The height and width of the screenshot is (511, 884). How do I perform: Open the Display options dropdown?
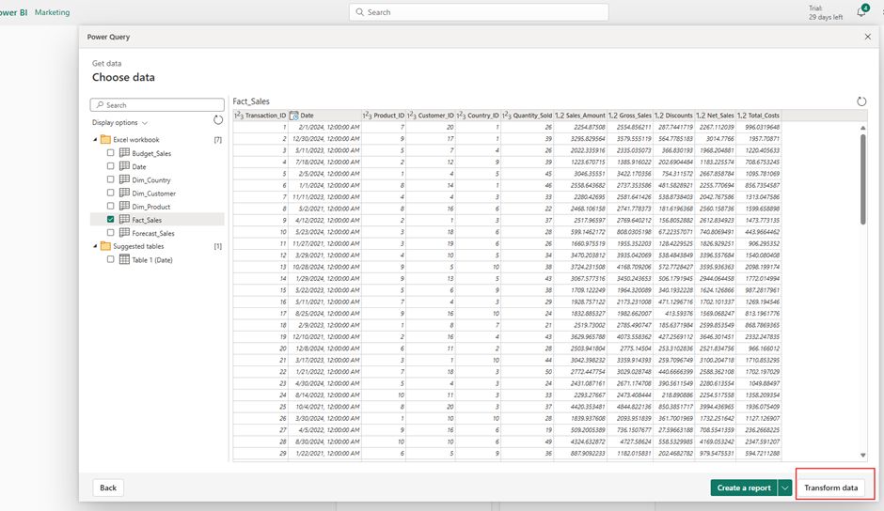click(x=119, y=122)
